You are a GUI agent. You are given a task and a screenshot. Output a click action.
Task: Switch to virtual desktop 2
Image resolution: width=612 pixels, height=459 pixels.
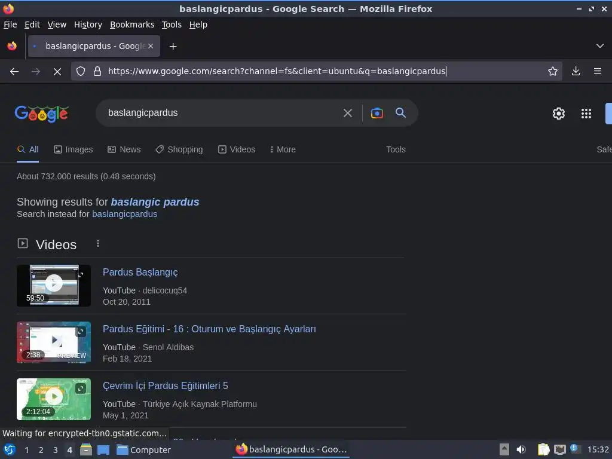tap(41, 450)
